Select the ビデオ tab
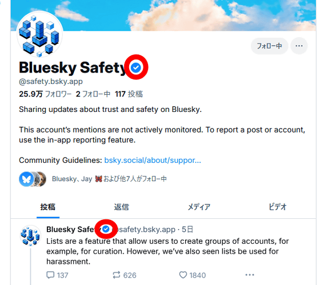320x285 pixels. click(x=278, y=207)
